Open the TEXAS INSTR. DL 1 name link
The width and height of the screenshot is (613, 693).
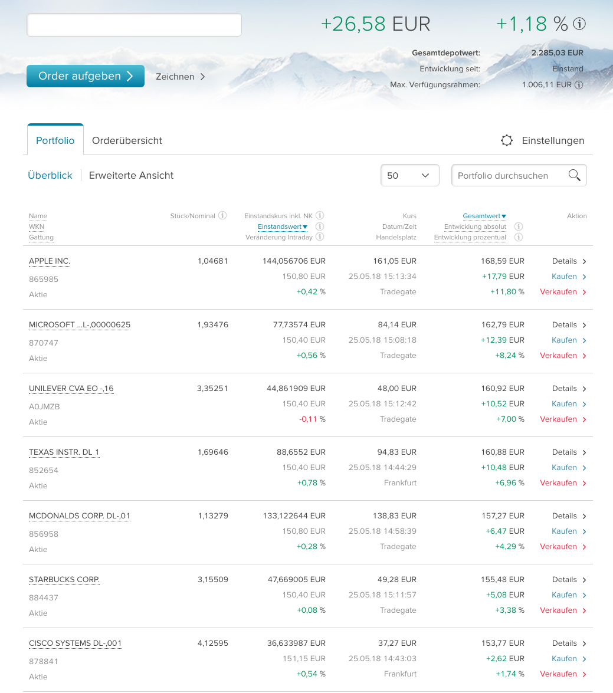tap(64, 452)
